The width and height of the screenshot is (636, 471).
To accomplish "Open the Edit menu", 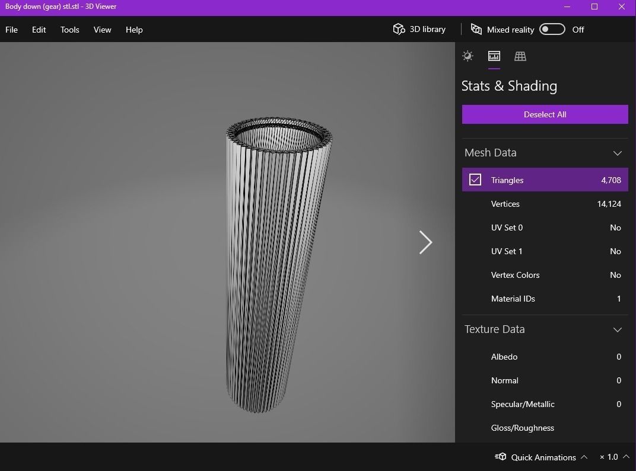I will coord(39,30).
